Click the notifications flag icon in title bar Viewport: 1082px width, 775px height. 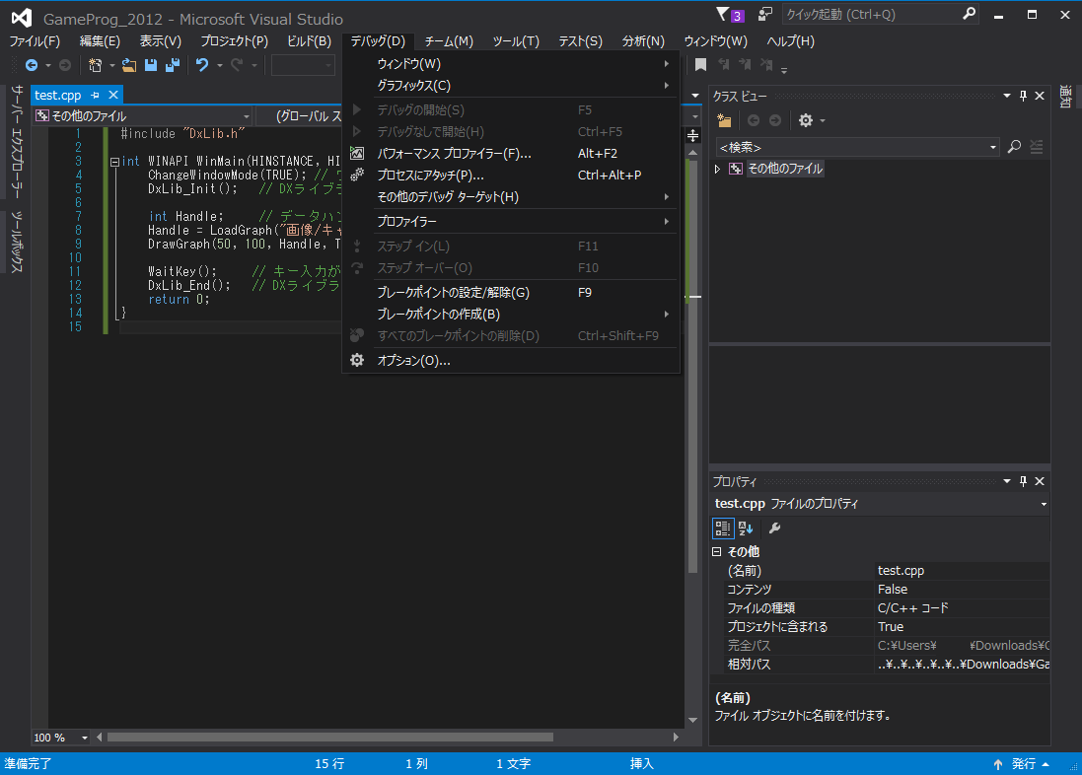click(723, 15)
